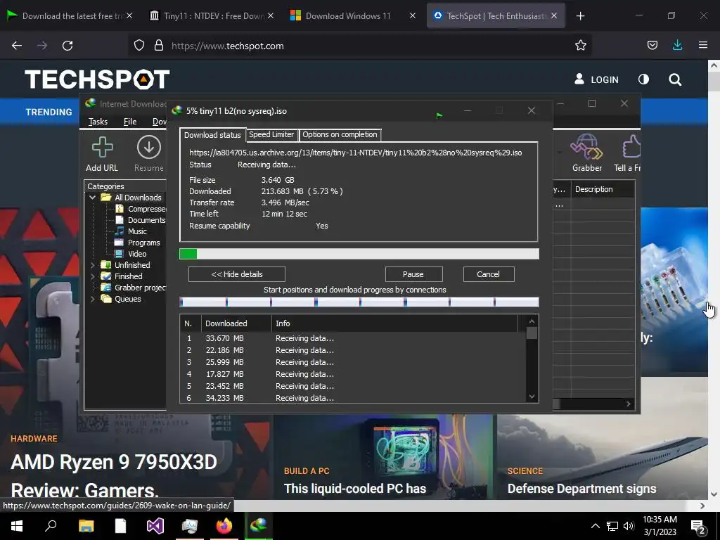Open the Tasks menu in IDM
Viewport: 720px width, 540px height.
[98, 122]
